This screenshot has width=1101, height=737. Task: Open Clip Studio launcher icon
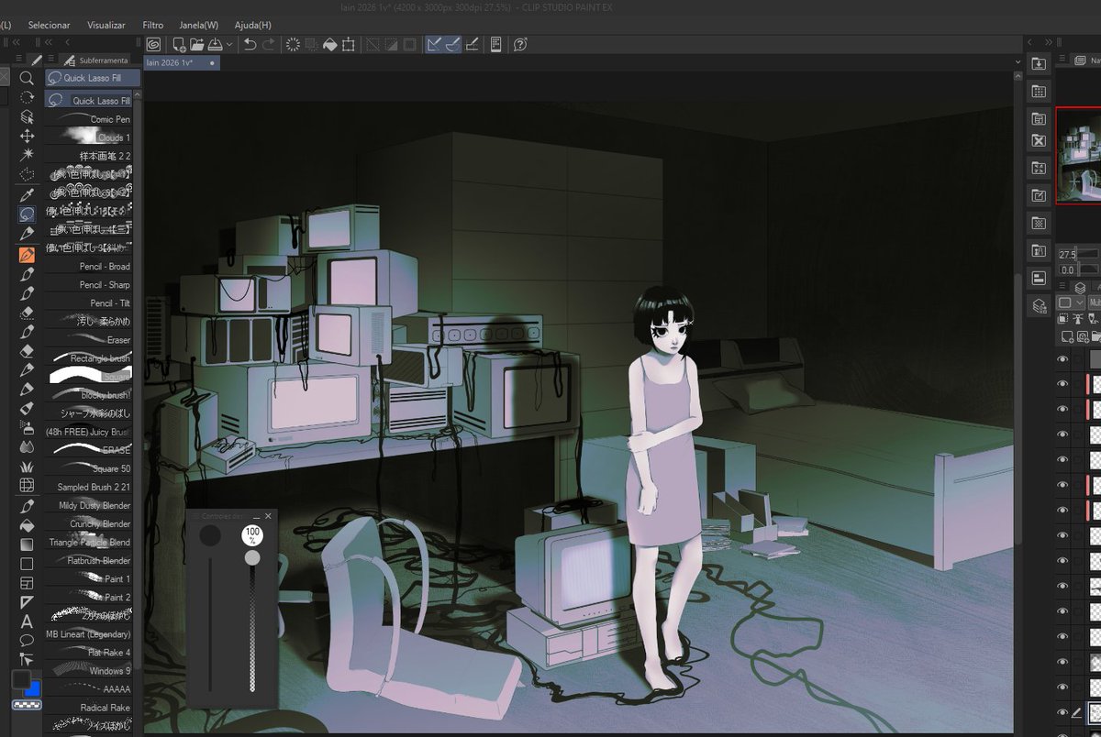point(153,44)
